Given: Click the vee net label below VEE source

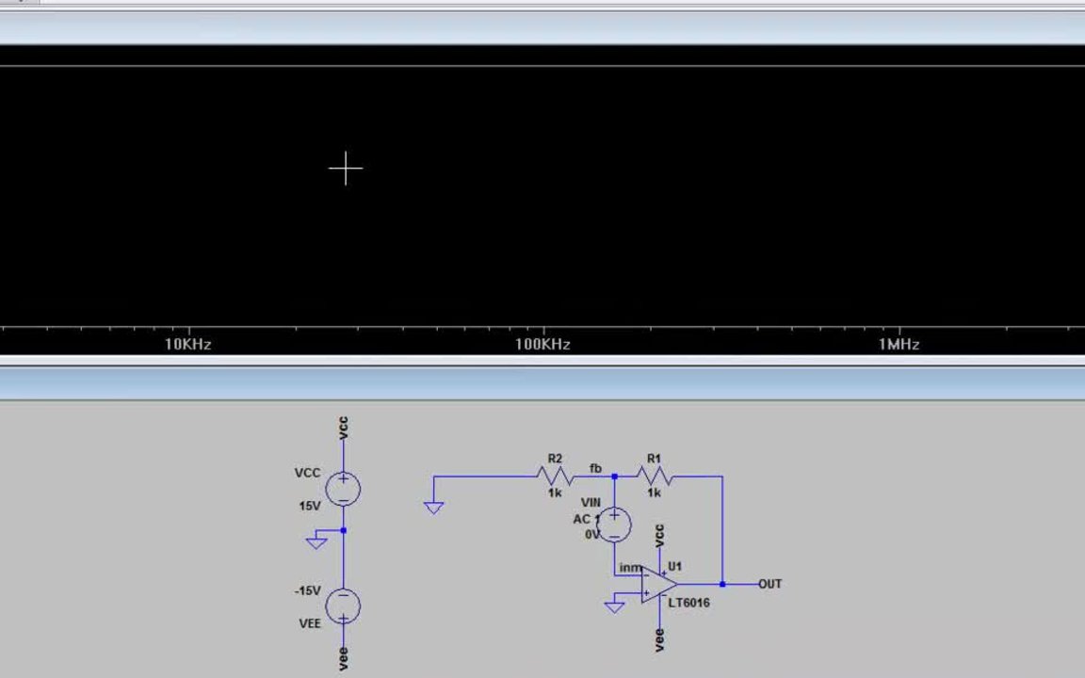Looking at the screenshot, I should [x=343, y=658].
